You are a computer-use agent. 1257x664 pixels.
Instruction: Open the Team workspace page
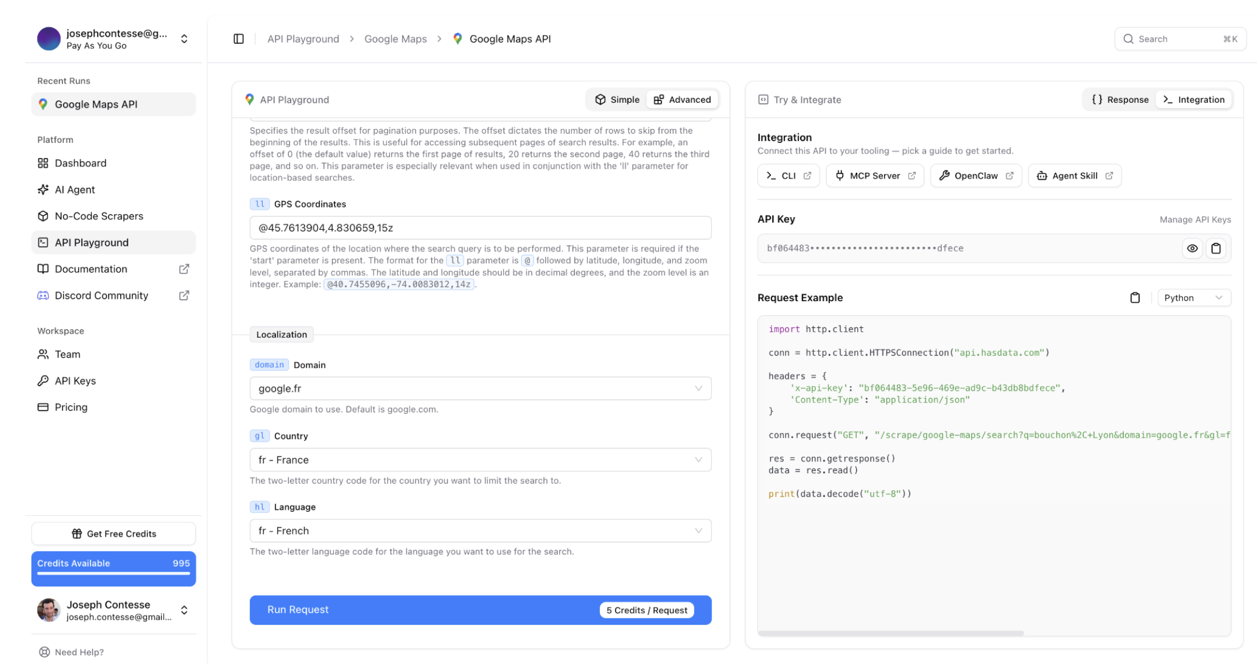(x=113, y=354)
